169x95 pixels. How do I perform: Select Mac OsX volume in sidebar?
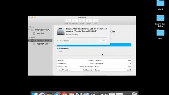(40, 34)
